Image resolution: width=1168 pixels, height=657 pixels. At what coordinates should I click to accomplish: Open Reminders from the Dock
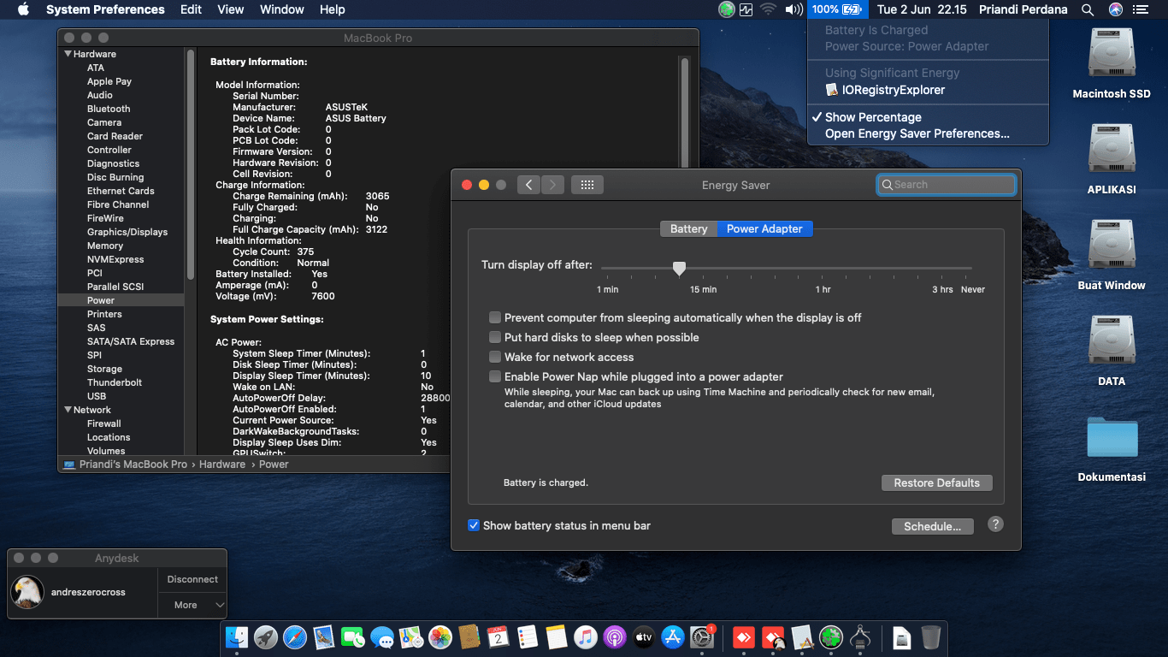528,636
